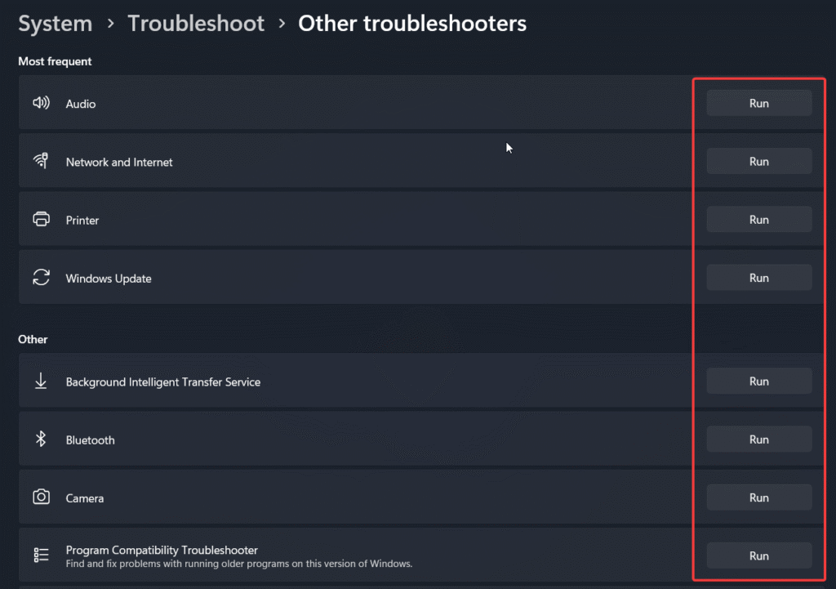Run the Camera troubleshooter

pyautogui.click(x=758, y=498)
